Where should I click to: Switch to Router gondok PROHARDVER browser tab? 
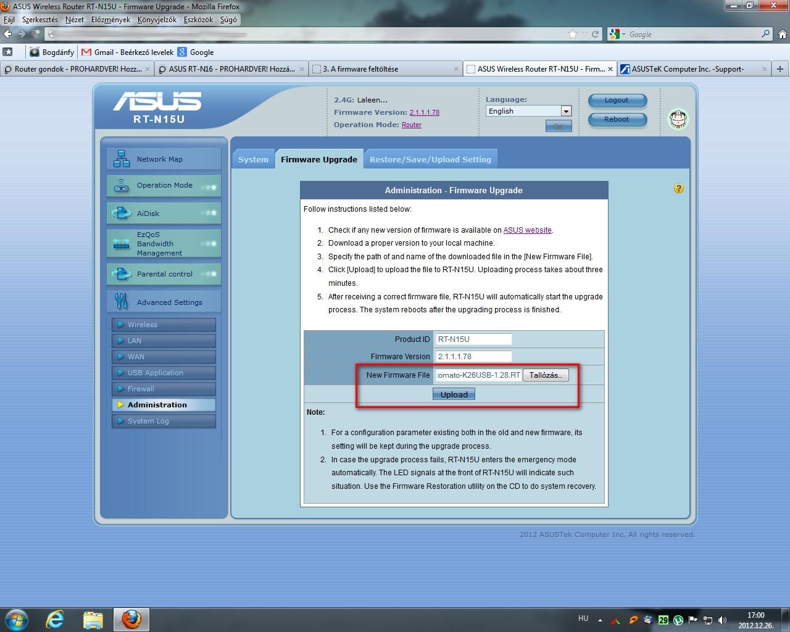coord(77,69)
